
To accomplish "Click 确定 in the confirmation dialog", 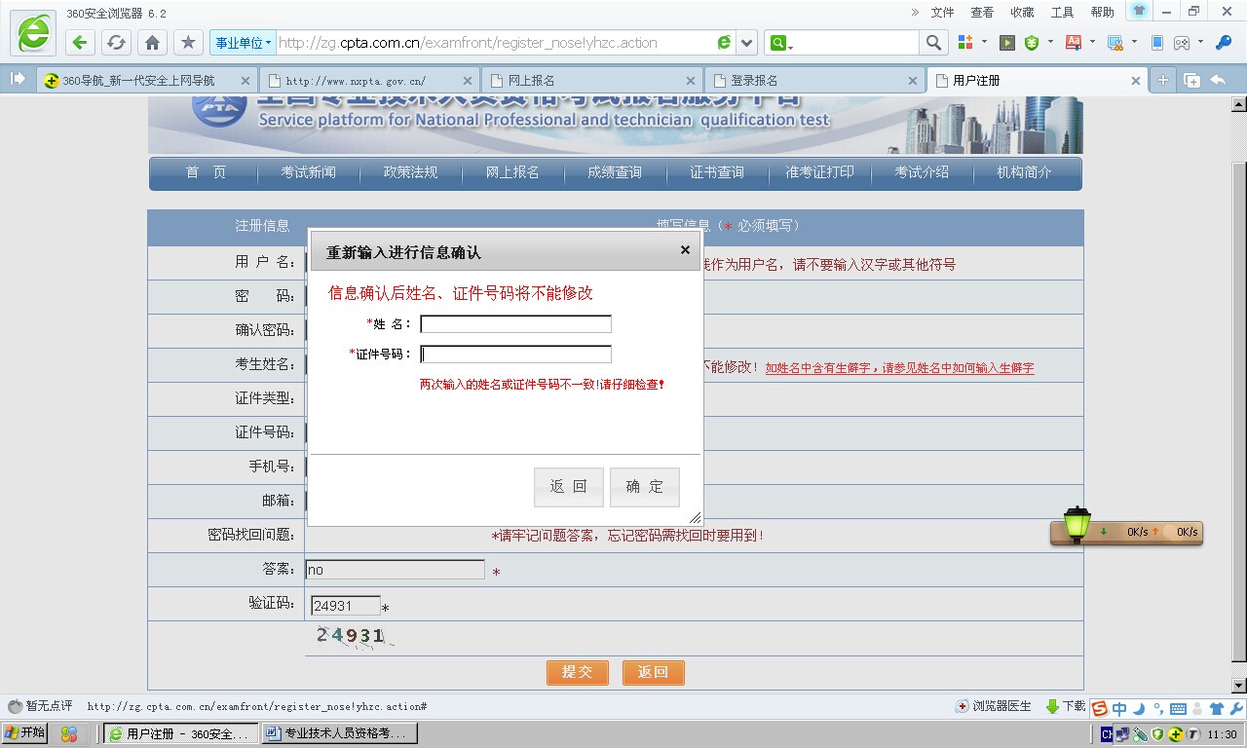I will pos(645,487).
